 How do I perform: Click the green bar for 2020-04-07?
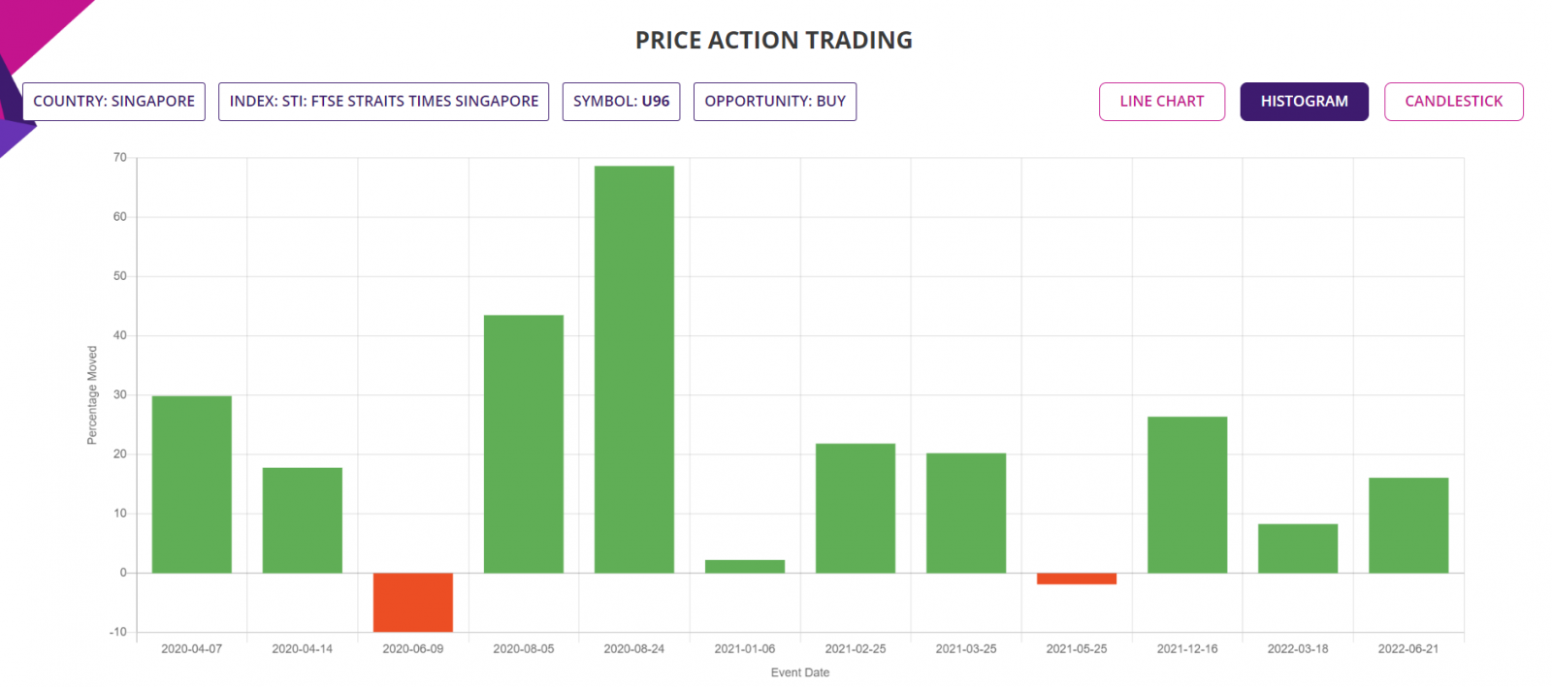pyautogui.click(x=192, y=484)
